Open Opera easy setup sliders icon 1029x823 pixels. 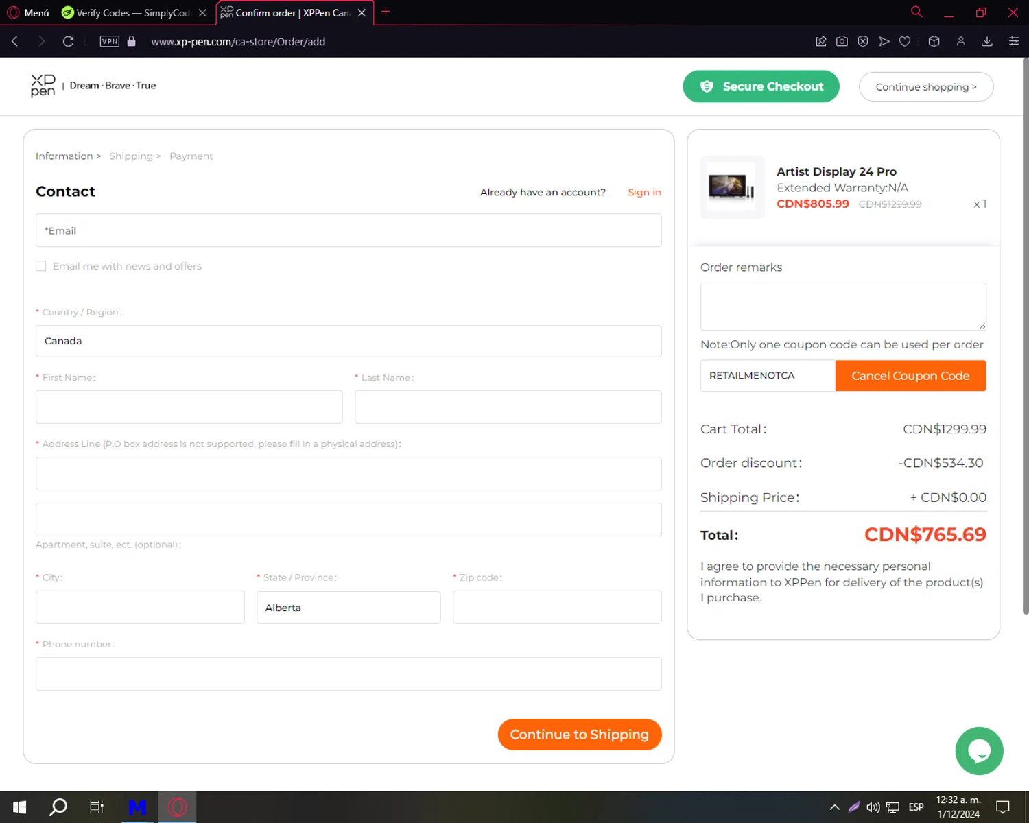coord(1014,41)
